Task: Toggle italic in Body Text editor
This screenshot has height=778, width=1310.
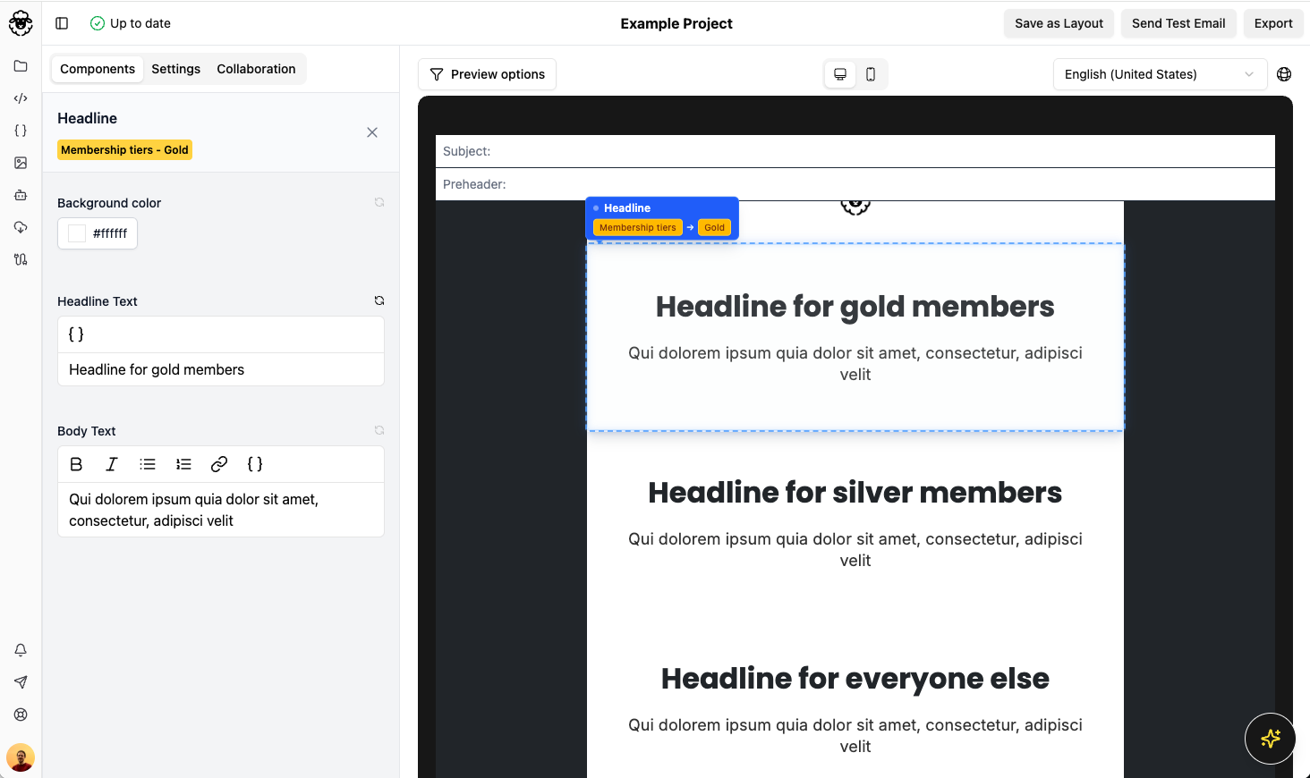Action: point(112,464)
